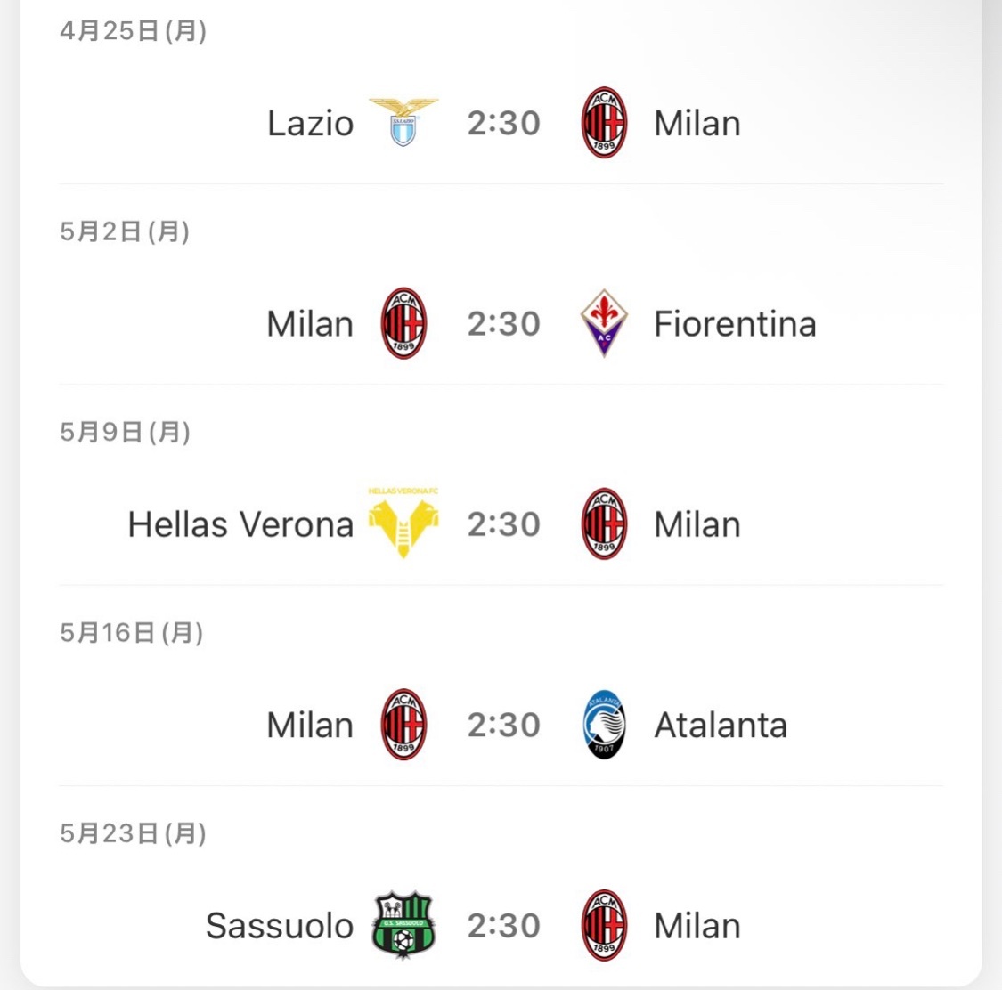Viewport: 1002px width, 990px height.
Task: Select the Atalanta team name
Action: (721, 725)
